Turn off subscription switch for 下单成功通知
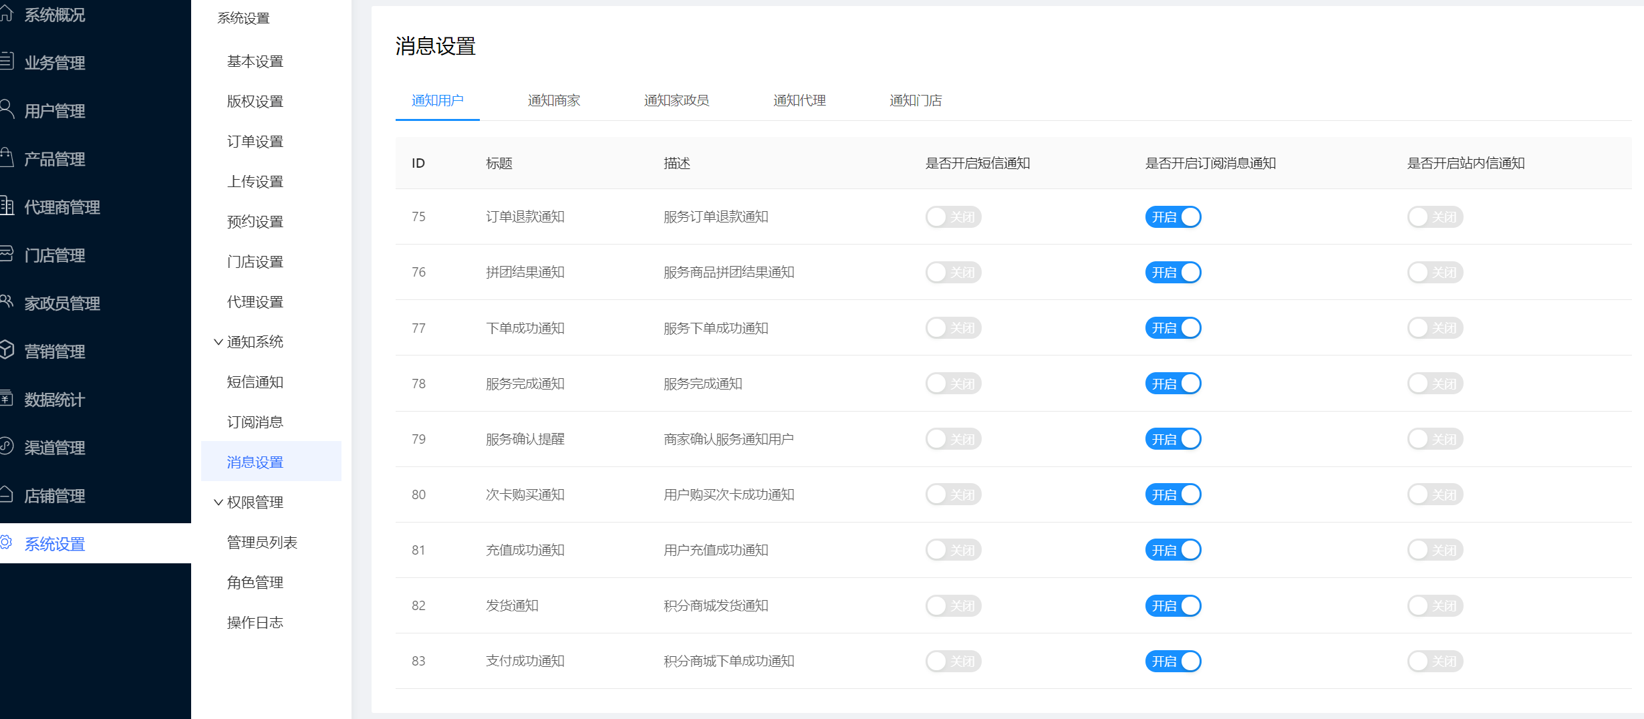1644x719 pixels. [x=1173, y=328]
